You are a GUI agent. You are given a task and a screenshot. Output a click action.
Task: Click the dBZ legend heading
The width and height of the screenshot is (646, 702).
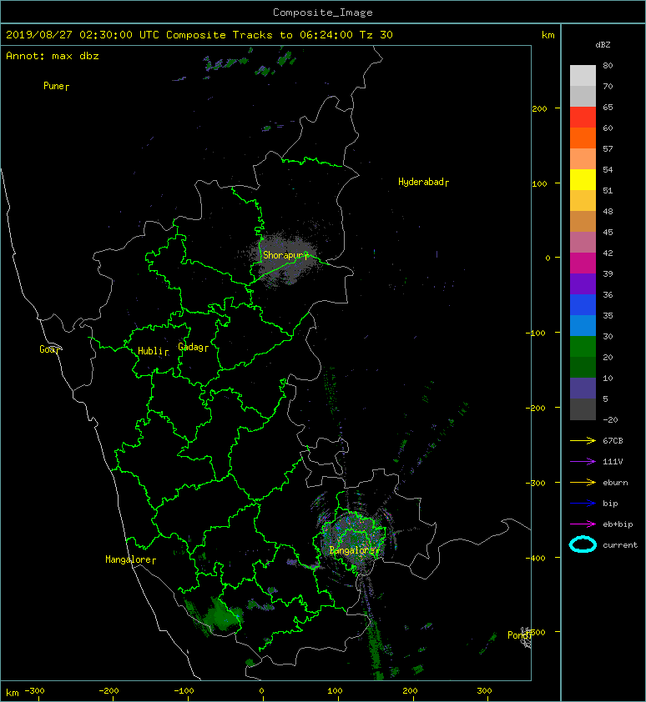click(x=603, y=45)
